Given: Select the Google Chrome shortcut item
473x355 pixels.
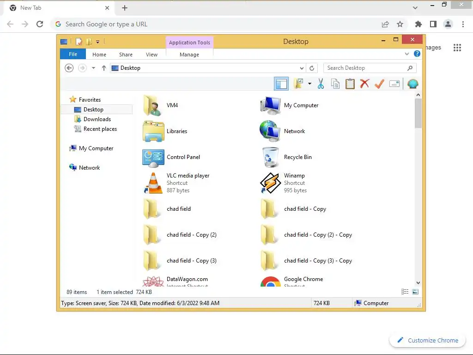Looking at the screenshot, I should click(x=292, y=281).
